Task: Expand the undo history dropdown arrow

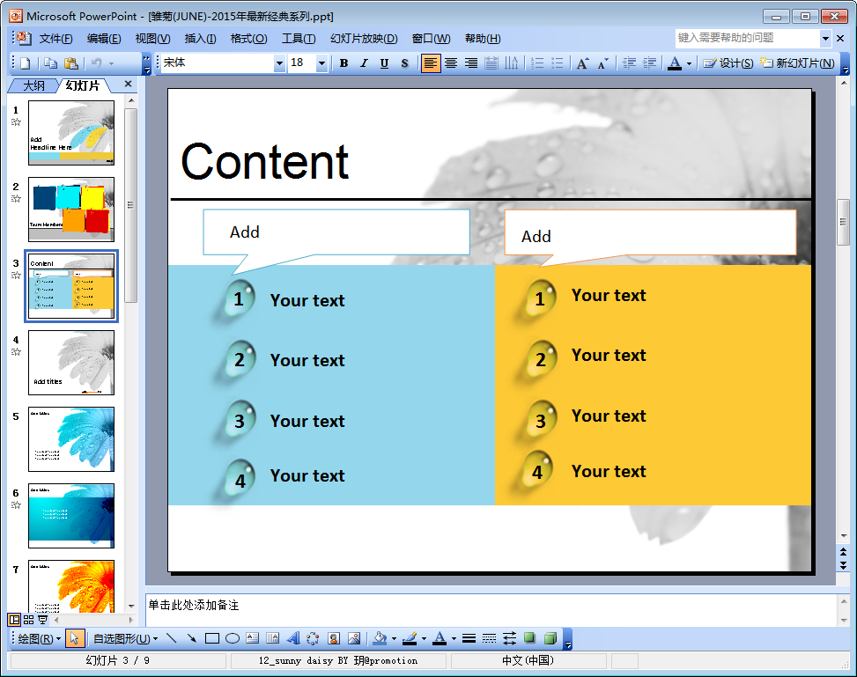Action: tap(112, 63)
